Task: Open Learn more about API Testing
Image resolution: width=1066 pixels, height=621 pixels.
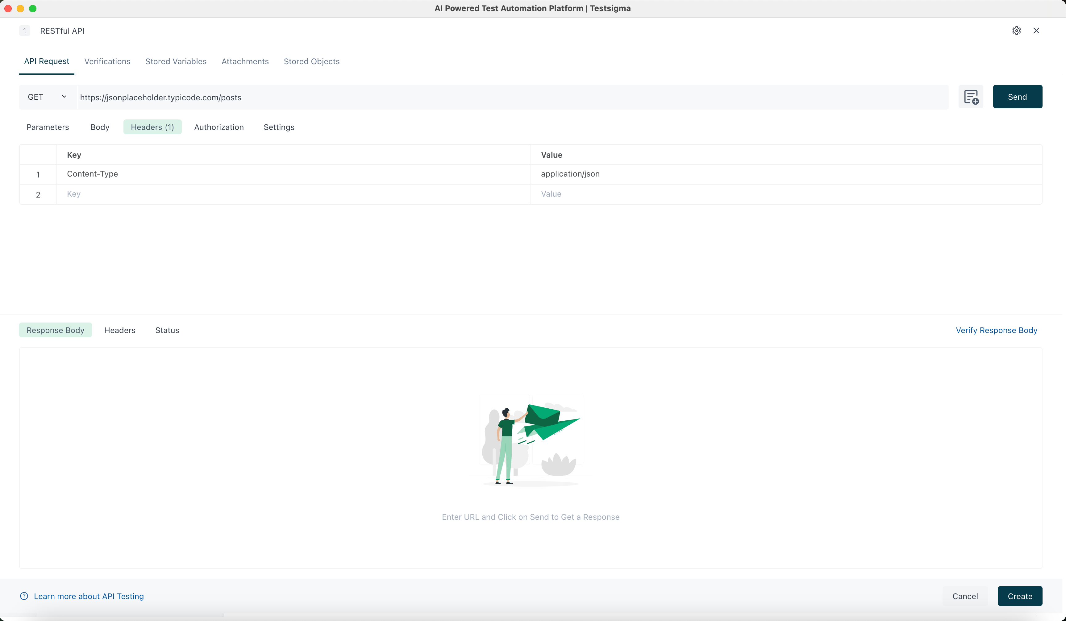Action: (x=89, y=596)
